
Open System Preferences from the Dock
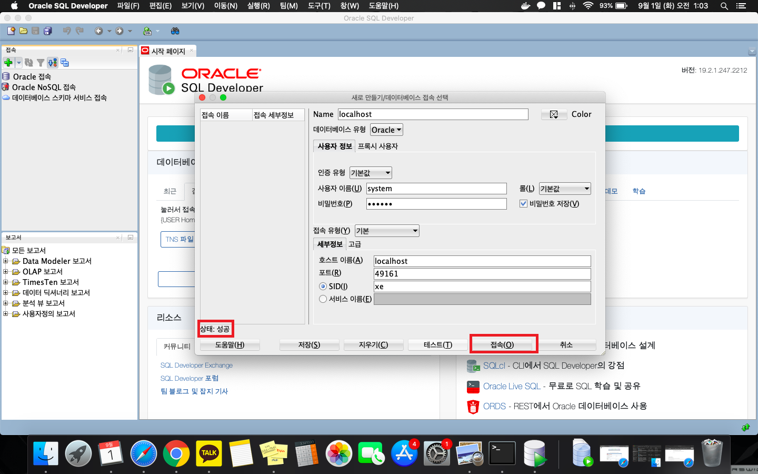[437, 453]
